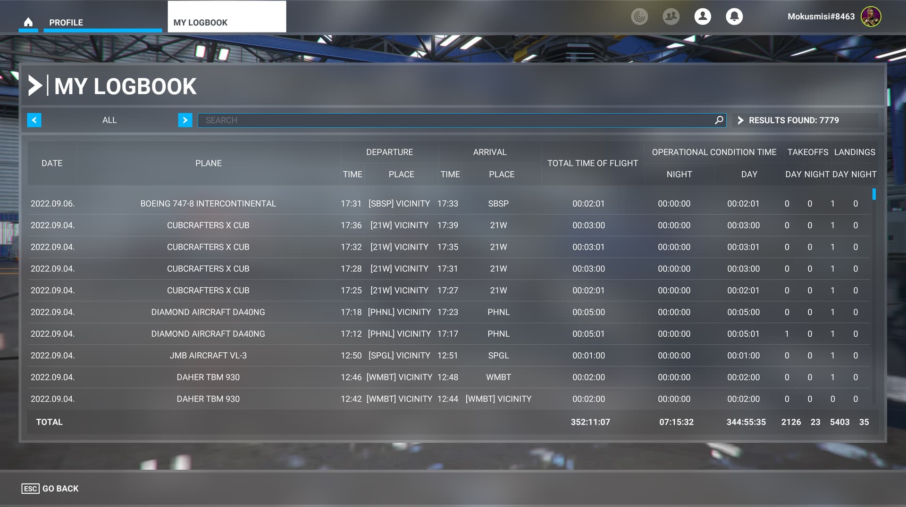The height and width of the screenshot is (507, 906).
Task: Click the GO BACK button
Action: point(50,488)
